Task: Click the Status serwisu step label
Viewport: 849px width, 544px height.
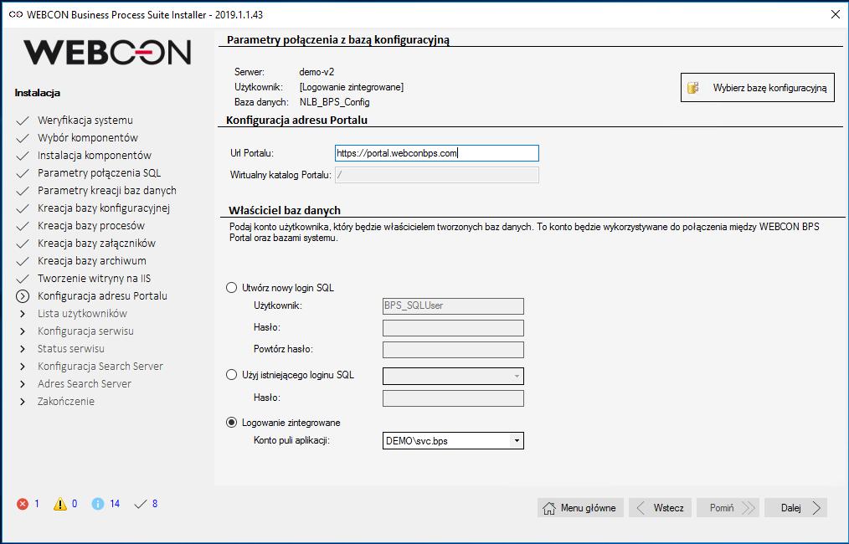Action: pyautogui.click(x=71, y=349)
